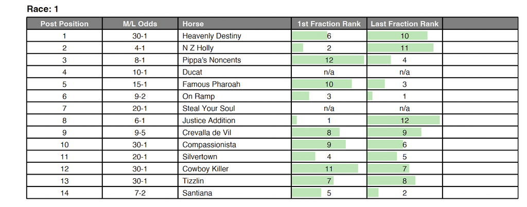Click the 1st Fraction Rank header
Viewport: 527px width, 207px height.
329,24
